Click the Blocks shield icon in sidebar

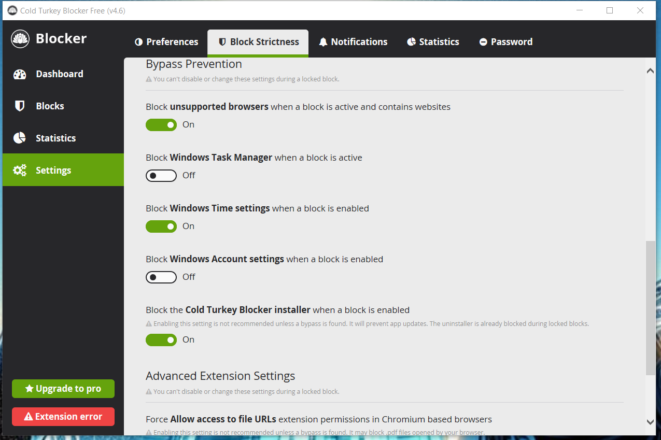[x=20, y=106]
